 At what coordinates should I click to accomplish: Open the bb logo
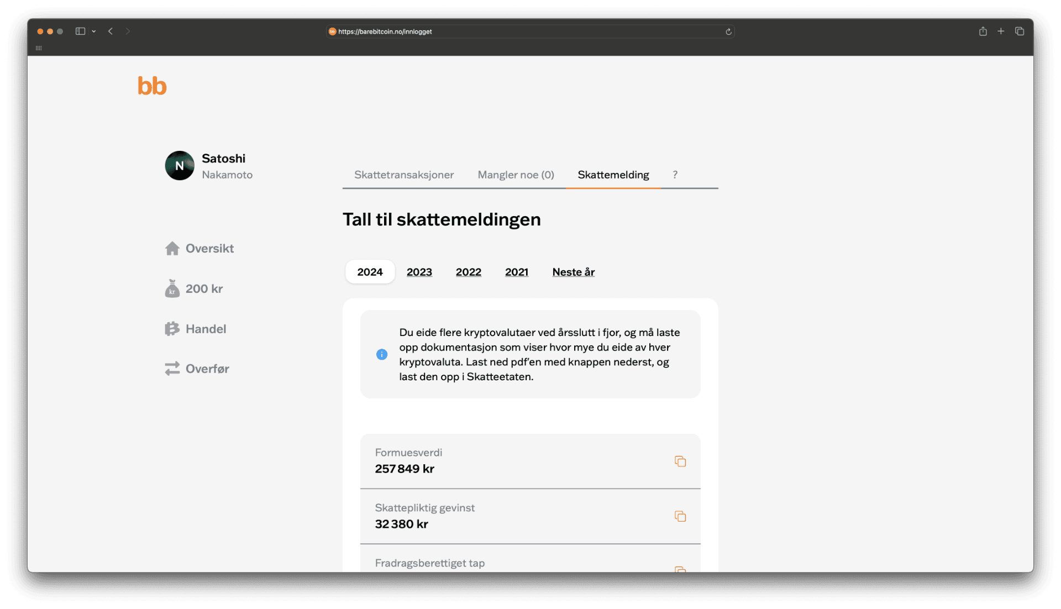(x=151, y=85)
